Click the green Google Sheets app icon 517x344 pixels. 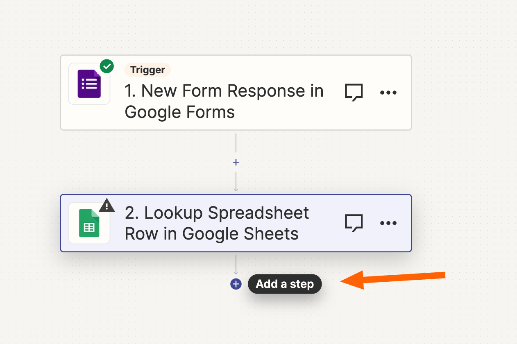pyautogui.click(x=89, y=223)
